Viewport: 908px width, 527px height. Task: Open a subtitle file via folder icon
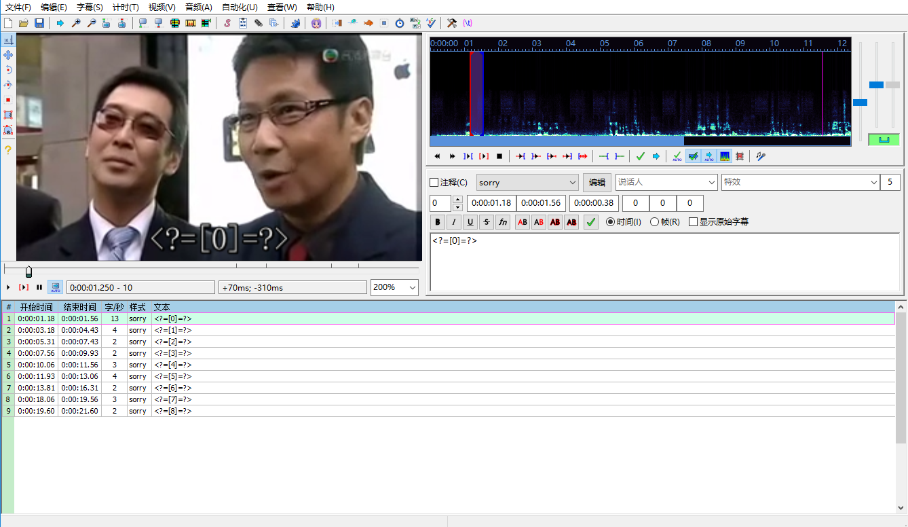tap(24, 23)
